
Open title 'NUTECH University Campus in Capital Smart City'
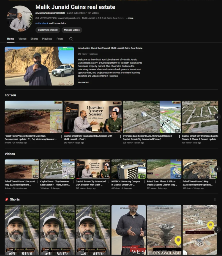point(126,183)
